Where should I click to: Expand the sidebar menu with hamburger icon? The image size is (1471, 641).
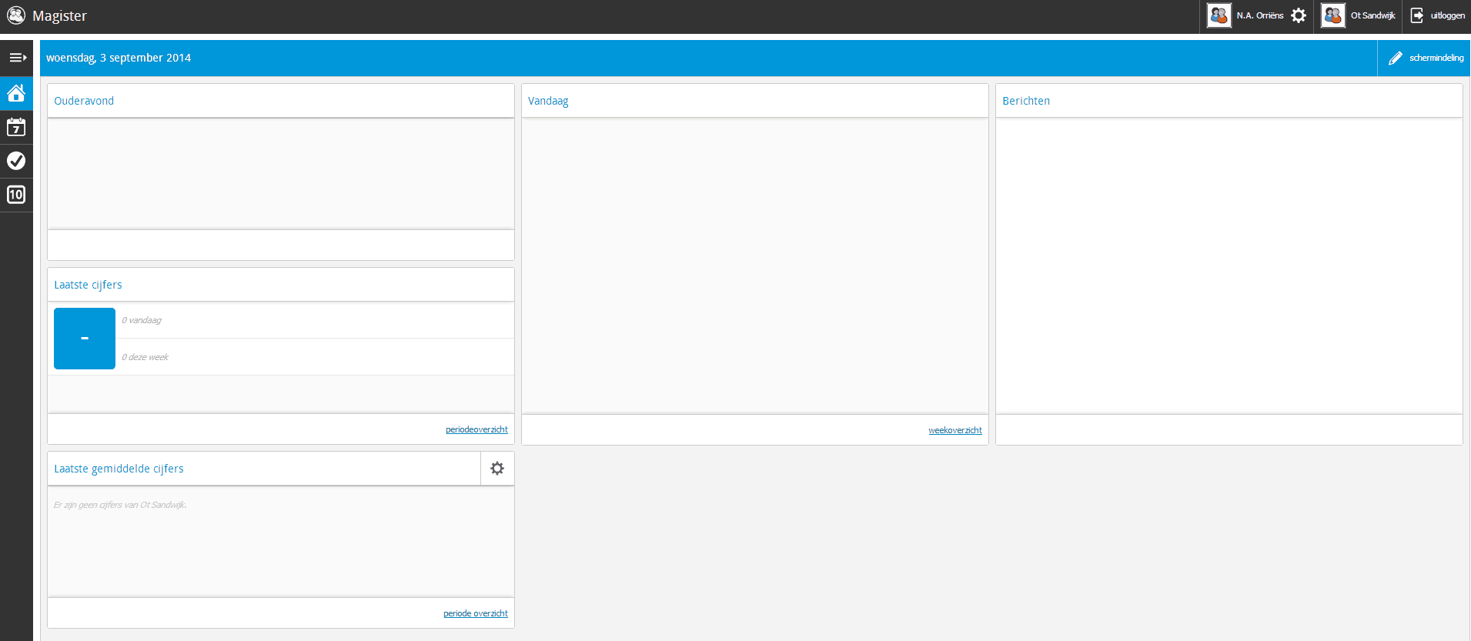point(17,58)
